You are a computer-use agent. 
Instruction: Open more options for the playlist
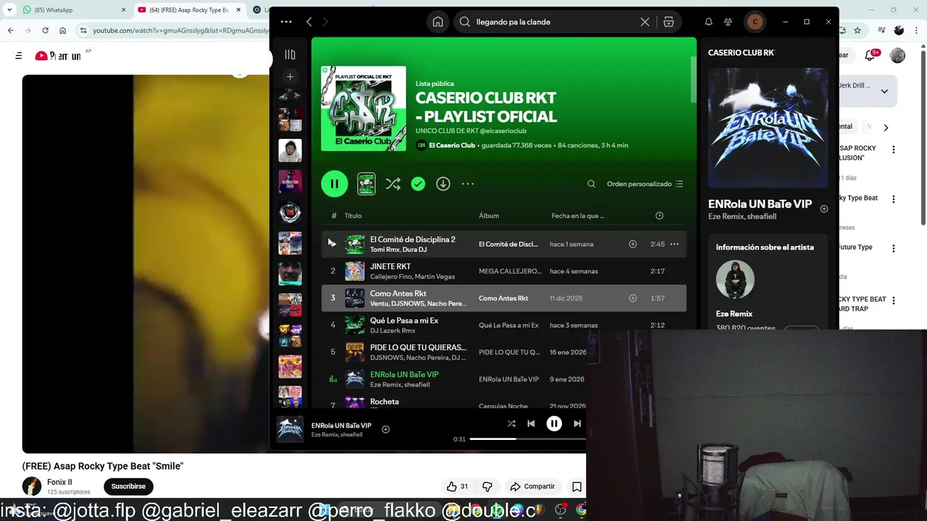[468, 184]
